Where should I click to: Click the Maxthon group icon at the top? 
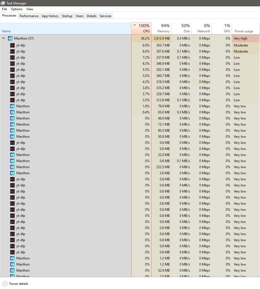(10, 38)
